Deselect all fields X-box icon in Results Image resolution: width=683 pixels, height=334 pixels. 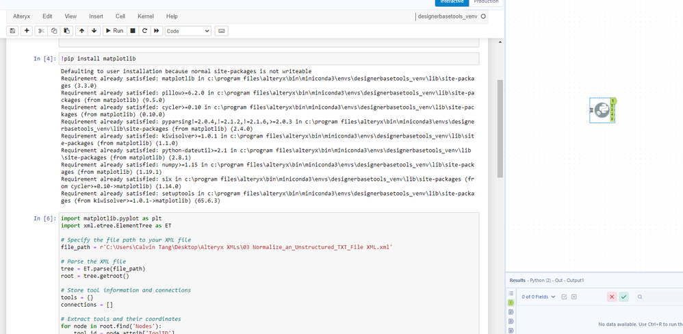pos(574,297)
